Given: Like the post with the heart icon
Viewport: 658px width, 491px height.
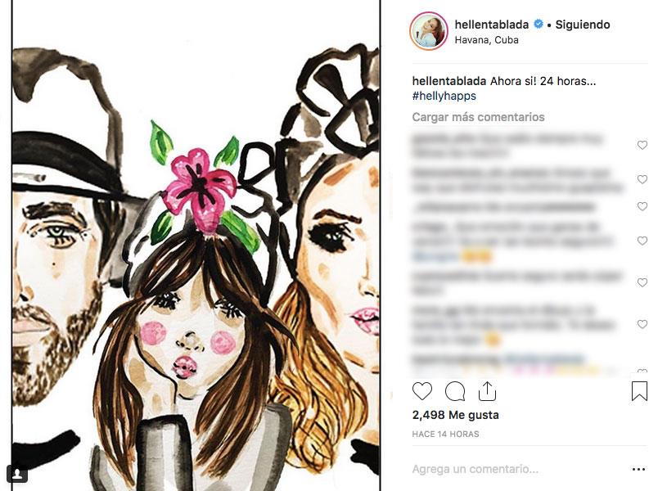Looking at the screenshot, I should click(422, 391).
